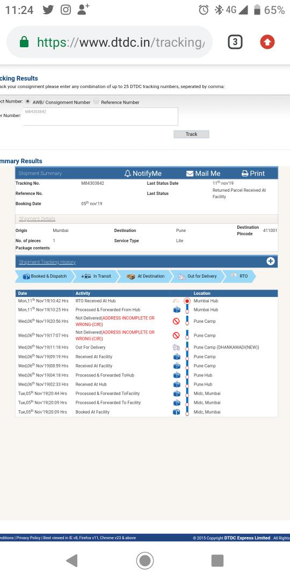The width and height of the screenshot is (290, 580).
Task: Select the RTO stage
Action: 240,277
